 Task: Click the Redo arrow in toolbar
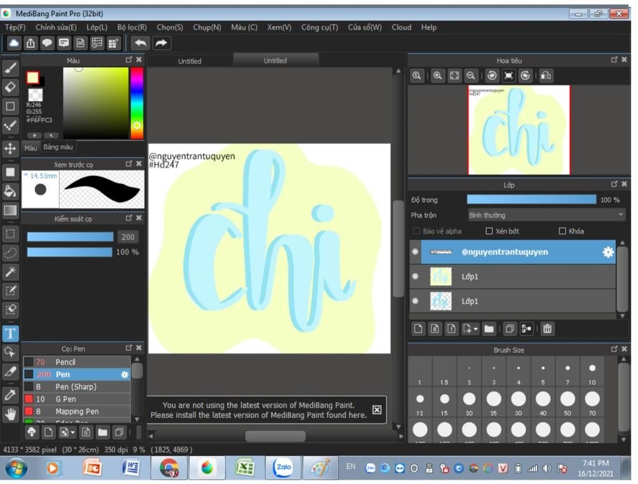click(161, 43)
